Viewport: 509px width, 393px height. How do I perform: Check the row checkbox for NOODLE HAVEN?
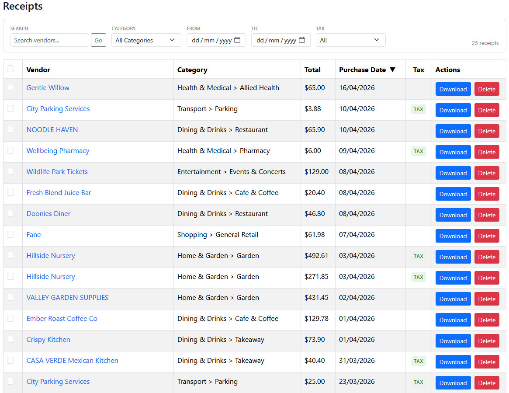click(x=11, y=129)
